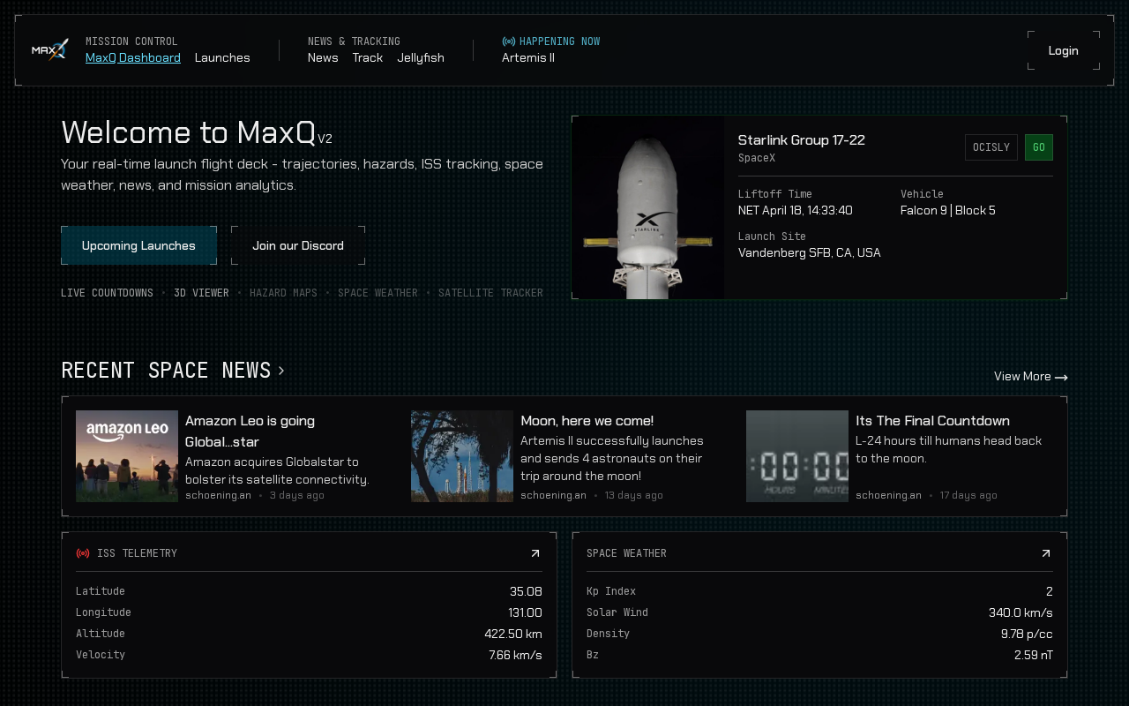Viewport: 1129px width, 706px height.
Task: Click the 'SpaceX' provider text
Action: click(x=757, y=158)
